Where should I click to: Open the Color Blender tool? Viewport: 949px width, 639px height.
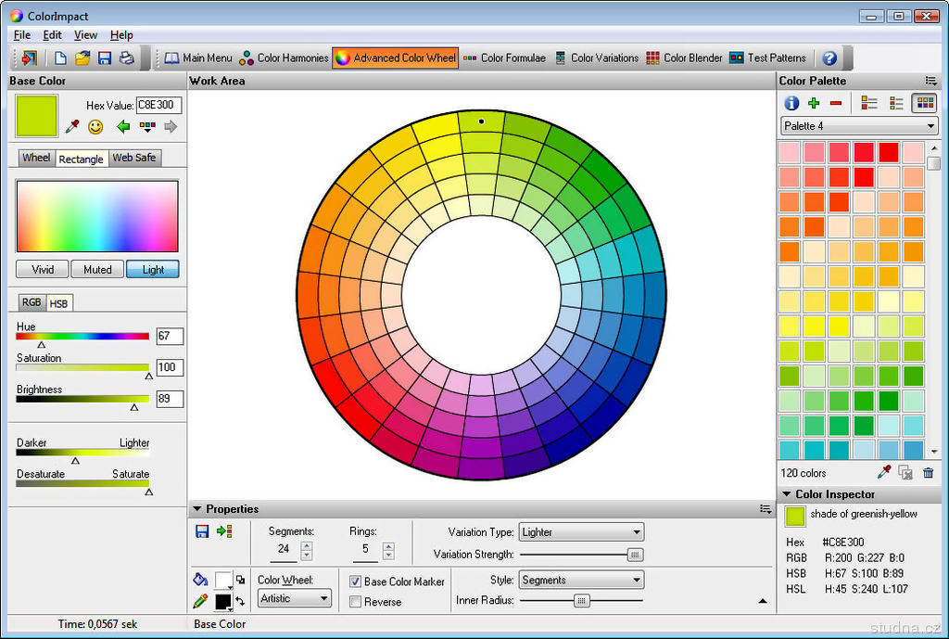[x=684, y=58]
